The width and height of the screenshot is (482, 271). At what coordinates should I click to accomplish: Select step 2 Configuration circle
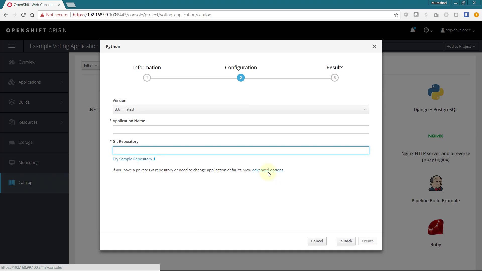pos(241,78)
